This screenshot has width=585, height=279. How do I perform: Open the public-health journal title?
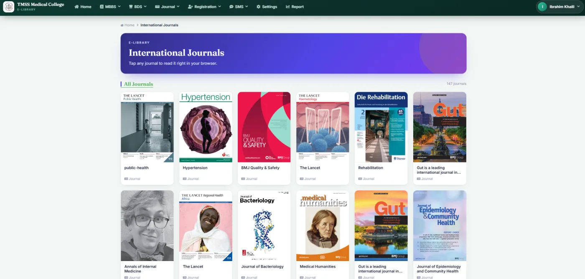click(136, 168)
